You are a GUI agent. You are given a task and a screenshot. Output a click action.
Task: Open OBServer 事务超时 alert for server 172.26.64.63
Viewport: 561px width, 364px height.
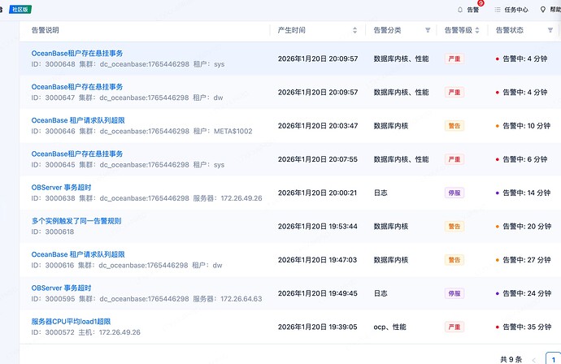click(x=61, y=288)
